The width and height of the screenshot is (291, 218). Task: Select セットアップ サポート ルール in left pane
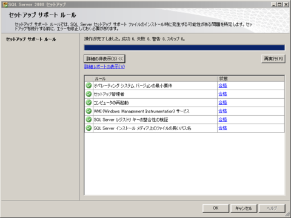31,39
